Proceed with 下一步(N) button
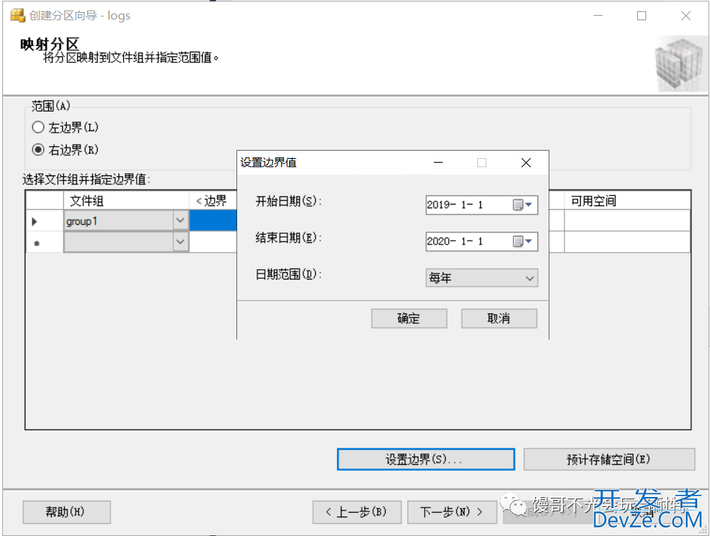Viewport: 710px width, 536px height. pyautogui.click(x=452, y=512)
